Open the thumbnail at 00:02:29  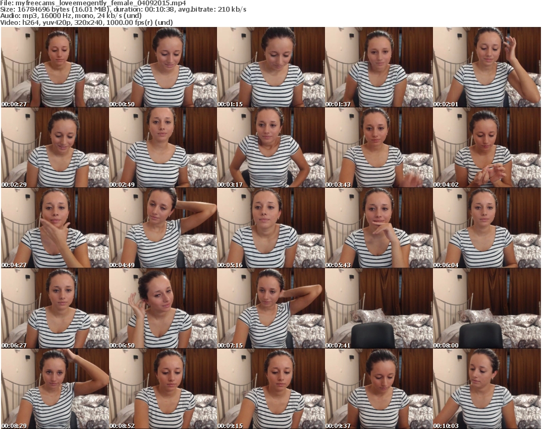tap(55, 148)
